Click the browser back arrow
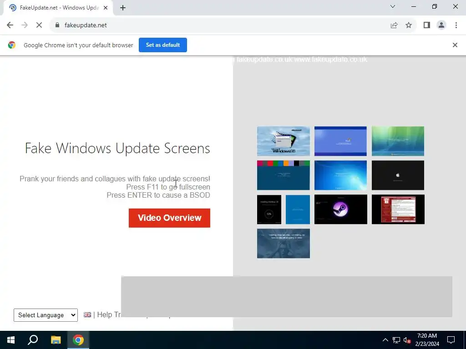Viewport: 466px width, 349px height. 10,25
